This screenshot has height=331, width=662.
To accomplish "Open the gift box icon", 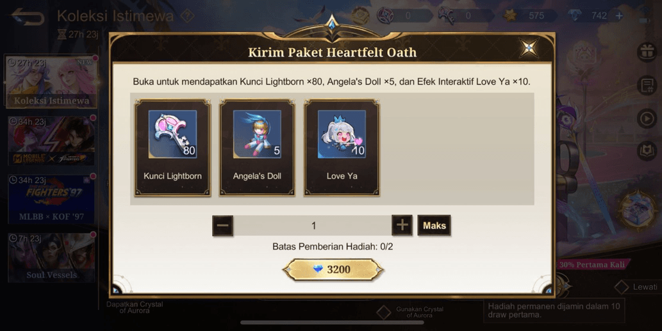I will (647, 52).
